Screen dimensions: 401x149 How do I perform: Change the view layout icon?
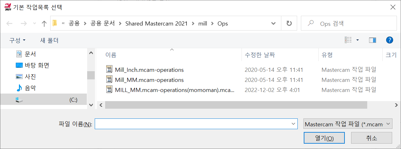pyautogui.click(x=348, y=40)
